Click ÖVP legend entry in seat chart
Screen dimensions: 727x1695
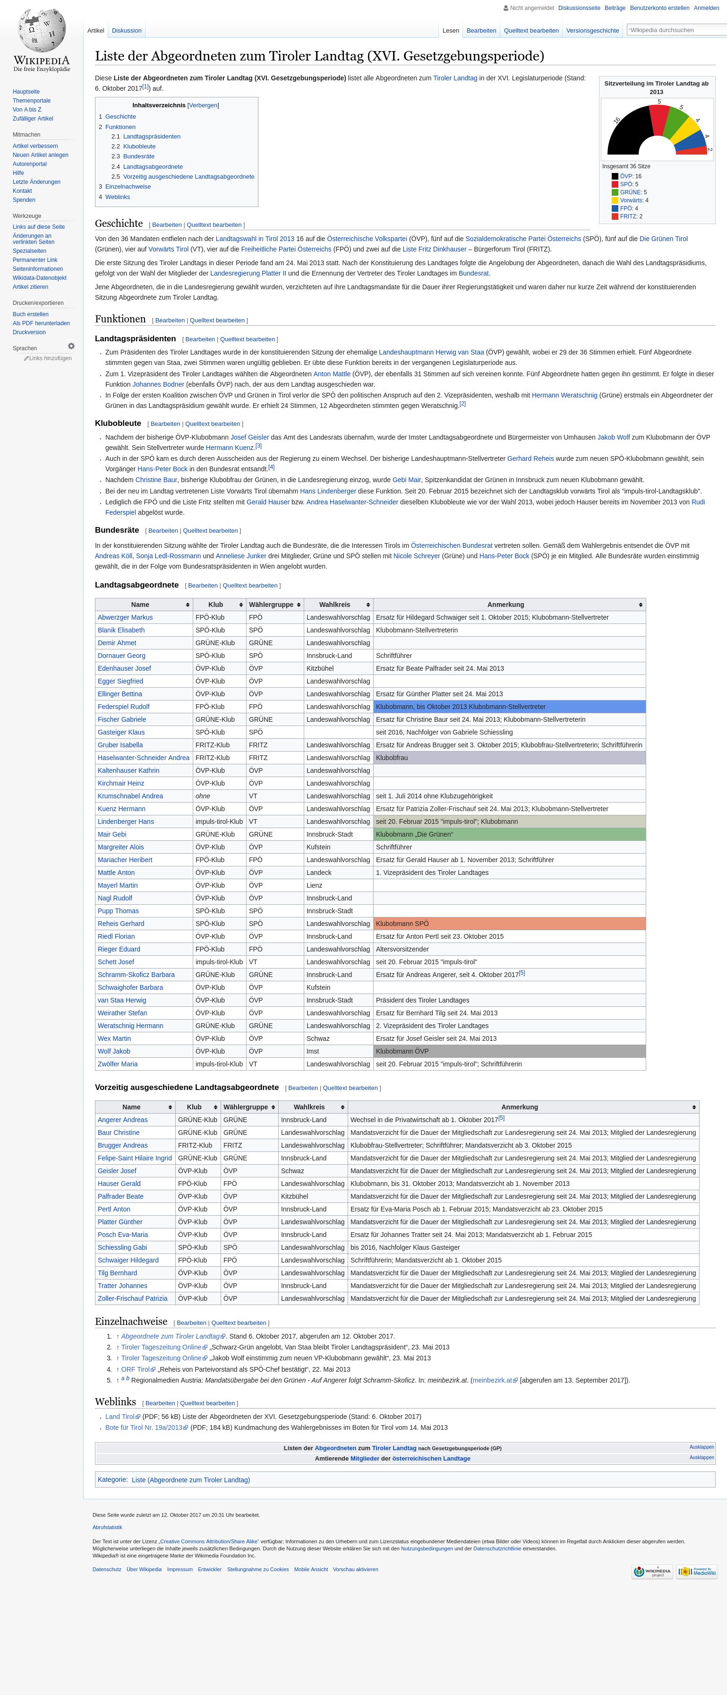coord(626,176)
